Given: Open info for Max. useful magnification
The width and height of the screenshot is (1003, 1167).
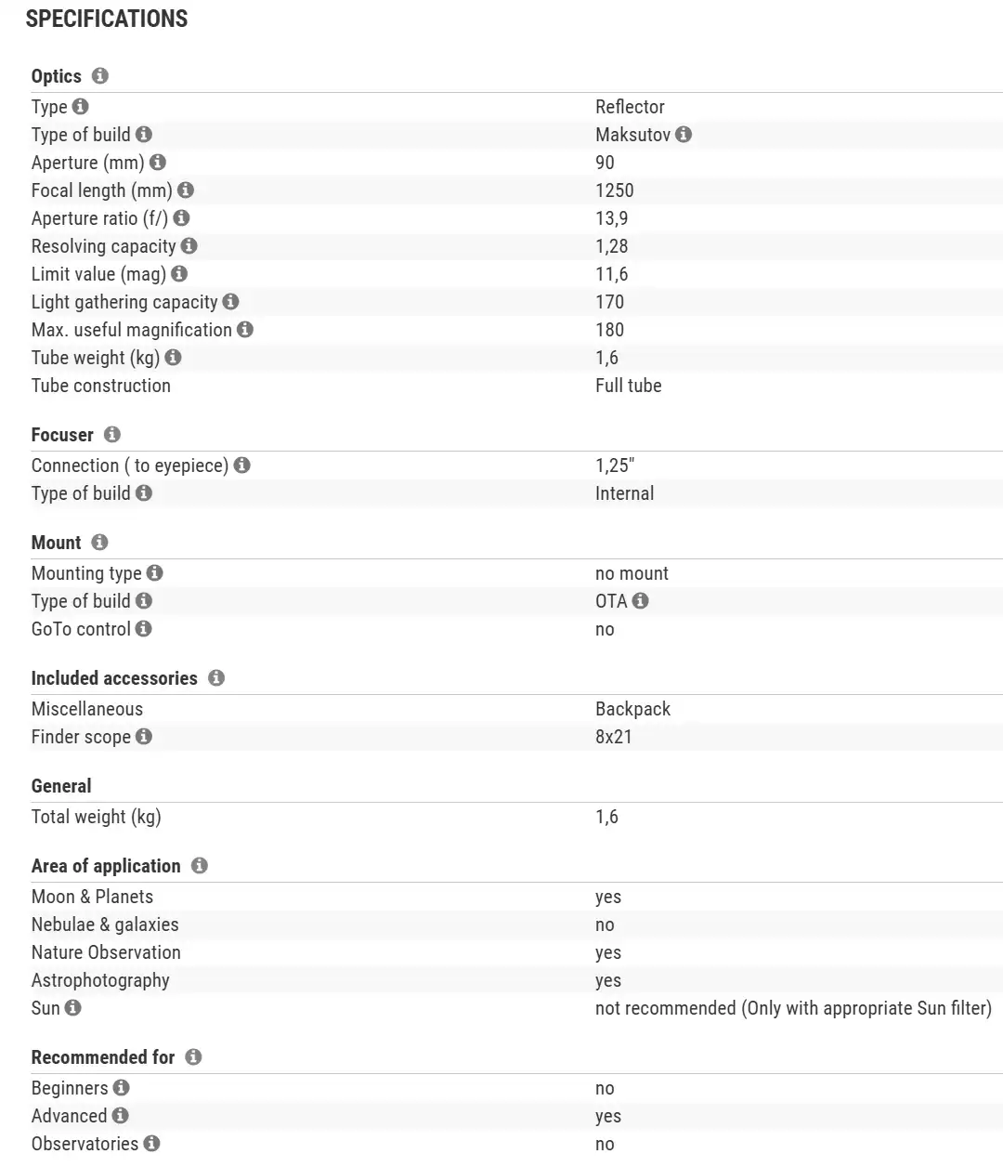Looking at the screenshot, I should point(245,330).
